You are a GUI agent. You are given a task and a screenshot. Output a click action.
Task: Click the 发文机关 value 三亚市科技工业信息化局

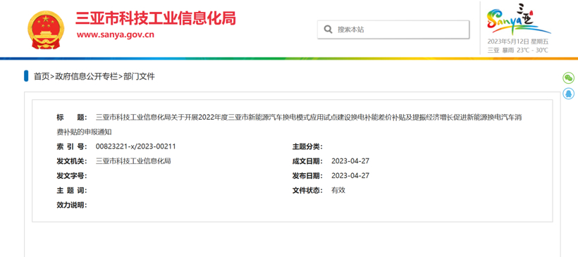(x=133, y=161)
